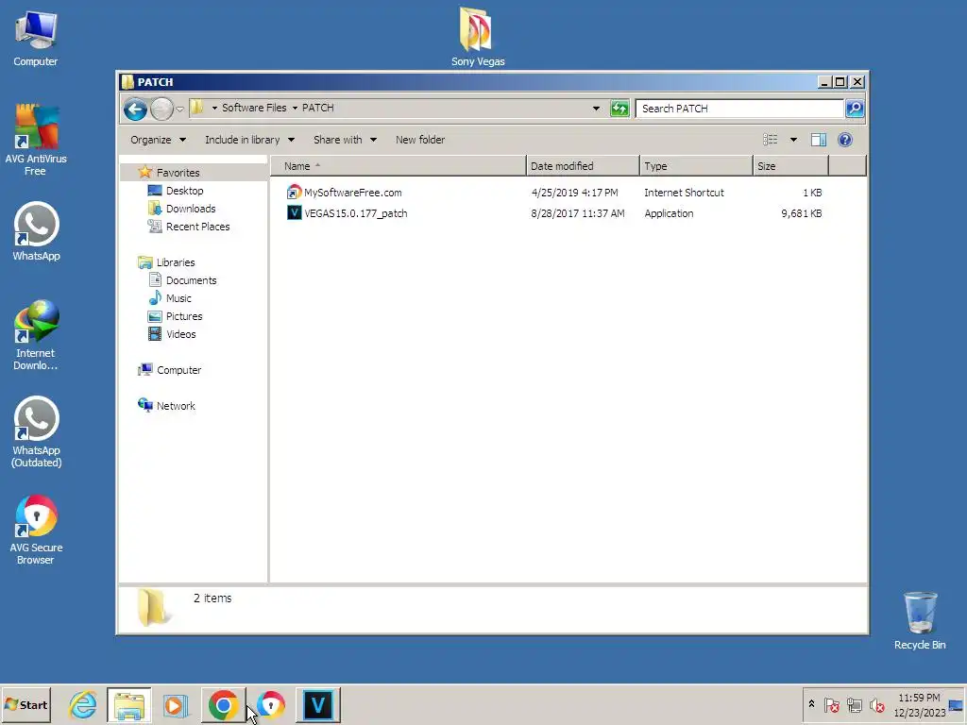Change view using the views icon
Image resolution: width=967 pixels, height=725 pixels.
(x=771, y=140)
